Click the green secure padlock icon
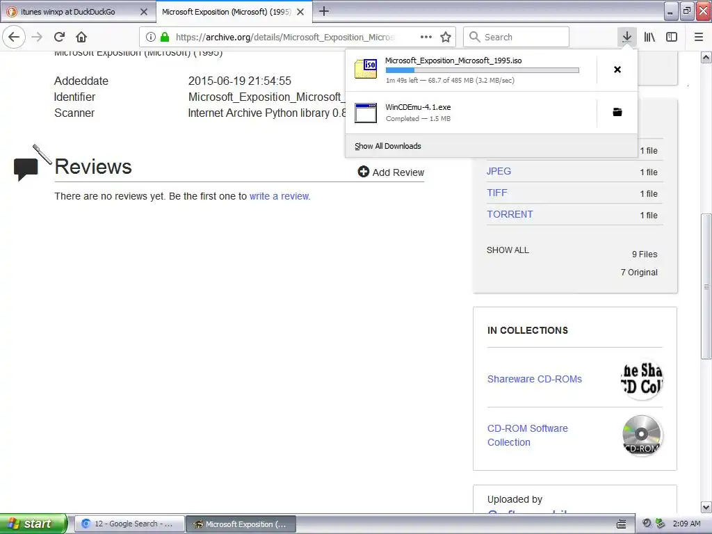This screenshot has width=712, height=534. [165, 37]
